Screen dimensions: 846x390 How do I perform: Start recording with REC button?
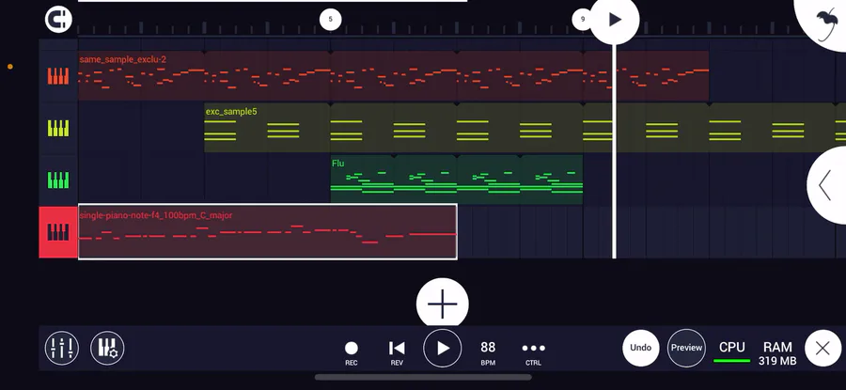pos(352,352)
